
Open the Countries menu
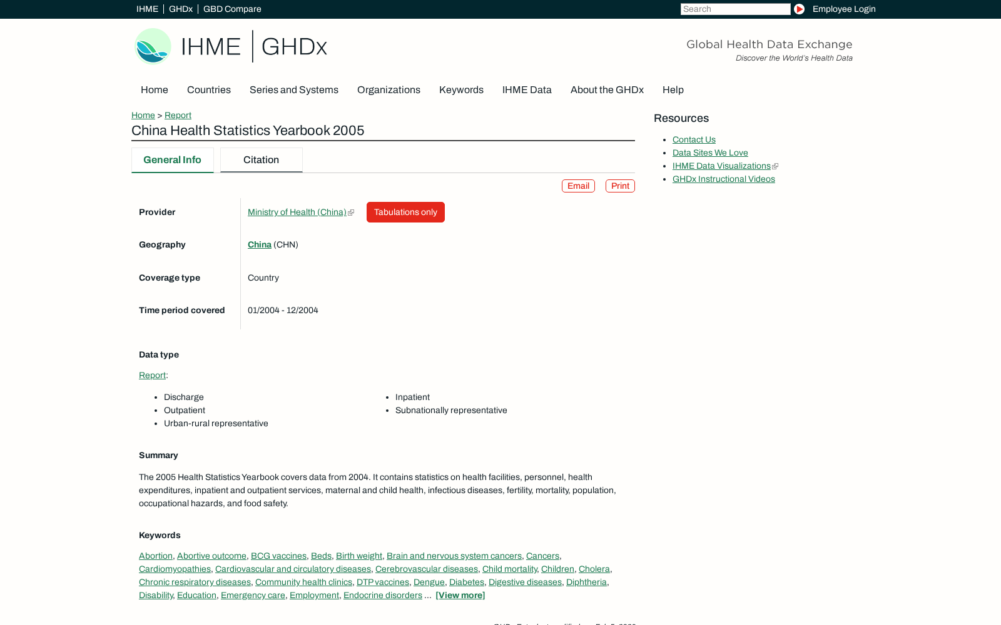pyautogui.click(x=209, y=90)
